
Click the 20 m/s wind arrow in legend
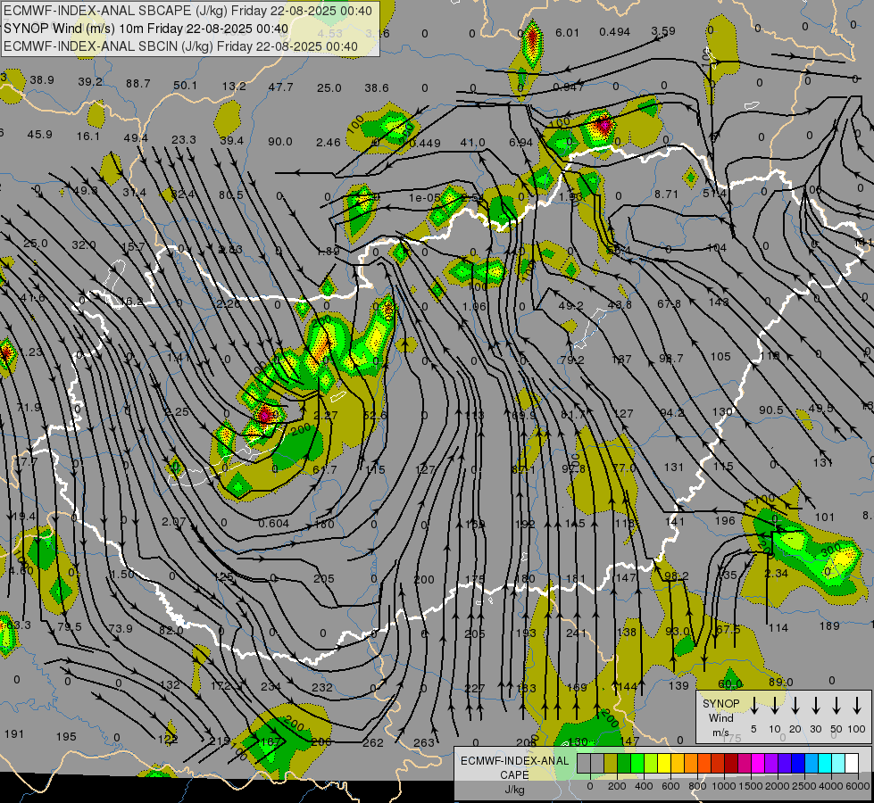(795, 706)
